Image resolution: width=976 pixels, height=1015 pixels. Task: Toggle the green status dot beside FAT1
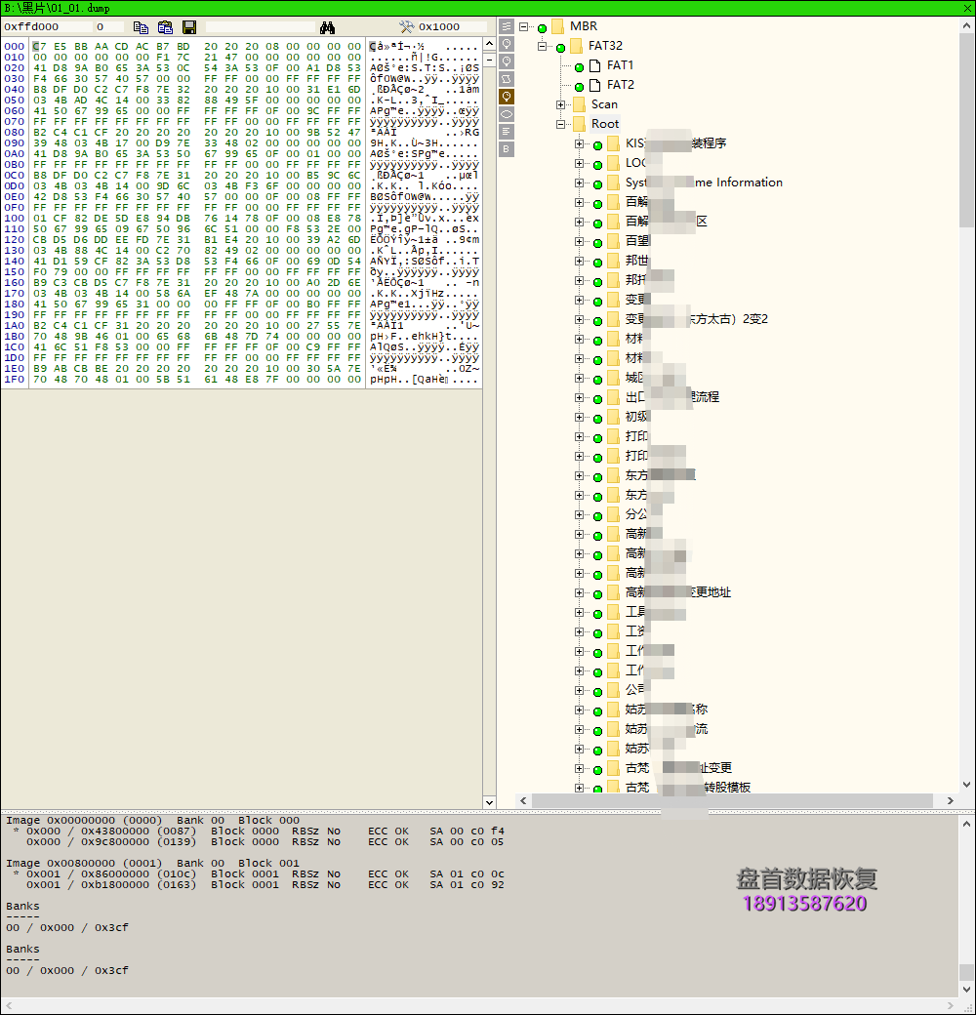point(579,66)
